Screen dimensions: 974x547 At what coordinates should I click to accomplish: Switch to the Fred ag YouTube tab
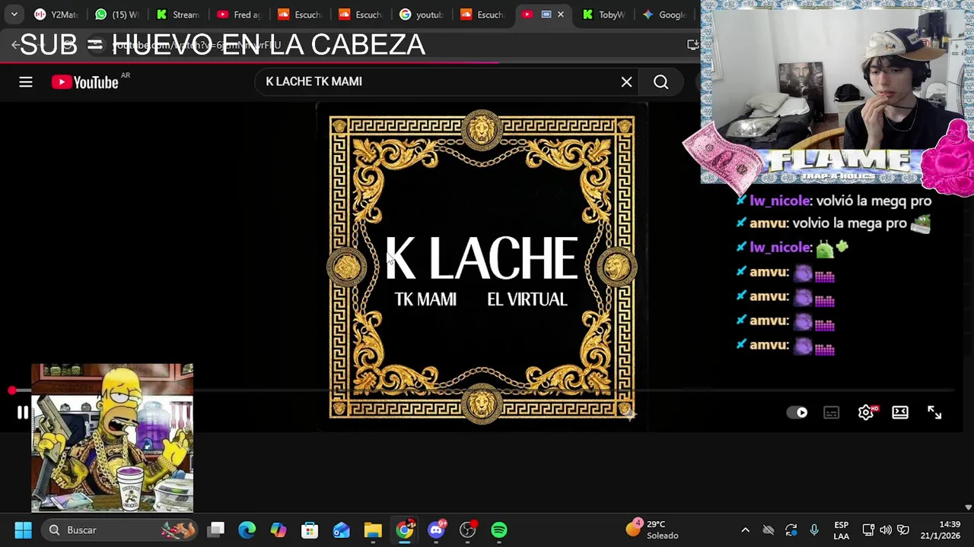tap(240, 14)
